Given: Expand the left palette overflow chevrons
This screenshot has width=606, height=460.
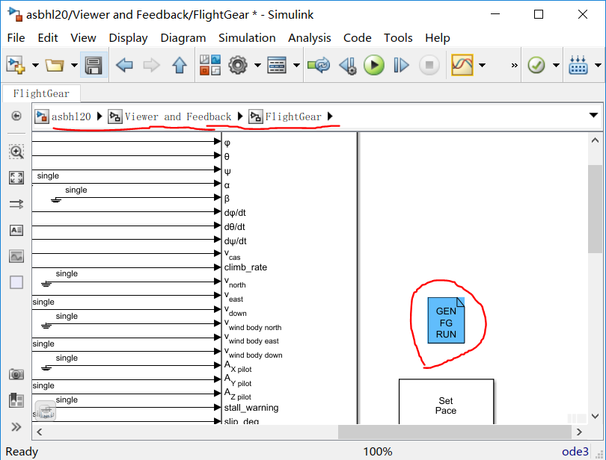Looking at the screenshot, I should [x=17, y=427].
